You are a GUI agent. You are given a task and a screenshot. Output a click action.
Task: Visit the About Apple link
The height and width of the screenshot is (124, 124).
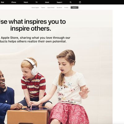point(35,7)
